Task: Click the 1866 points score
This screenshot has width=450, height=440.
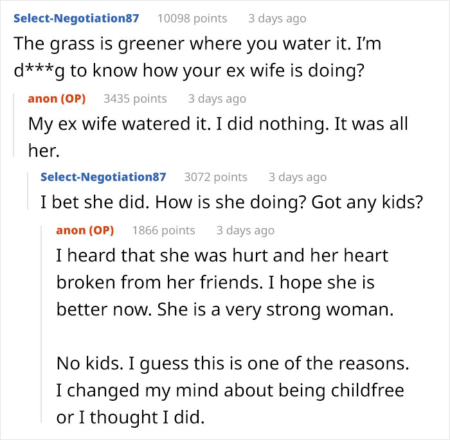Action: point(163,230)
